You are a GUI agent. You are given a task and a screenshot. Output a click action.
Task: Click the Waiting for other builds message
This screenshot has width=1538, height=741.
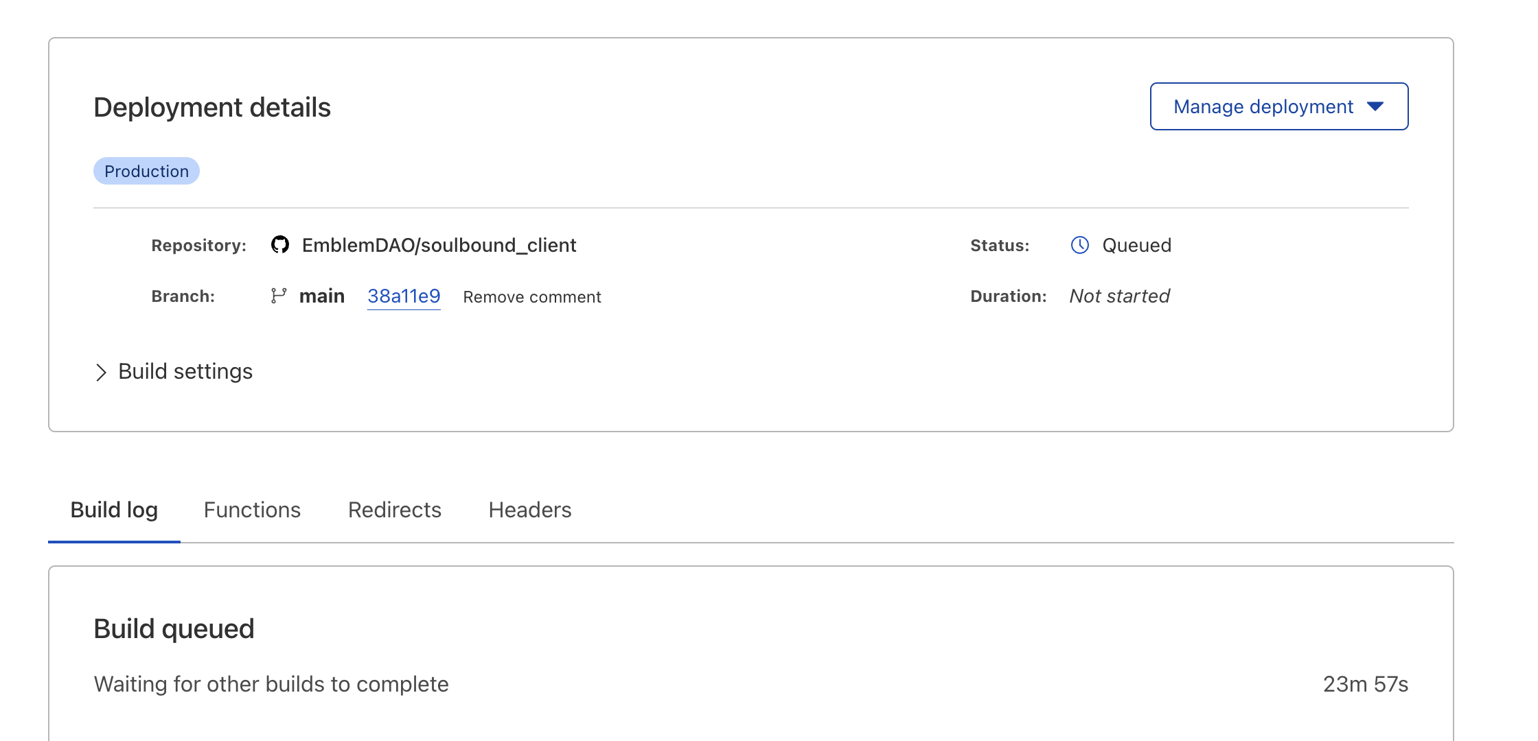[271, 683]
